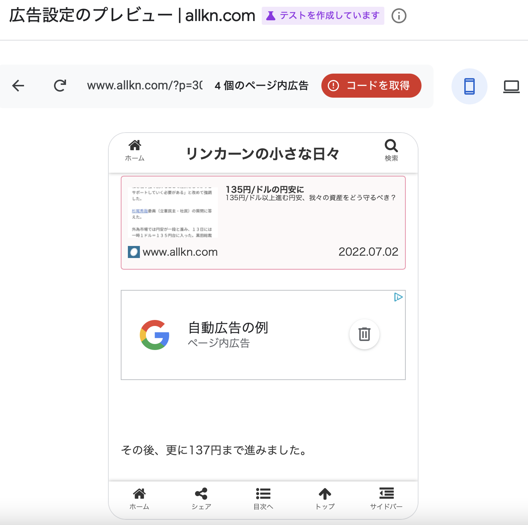Click the back arrow in preview toolbar

coord(18,86)
